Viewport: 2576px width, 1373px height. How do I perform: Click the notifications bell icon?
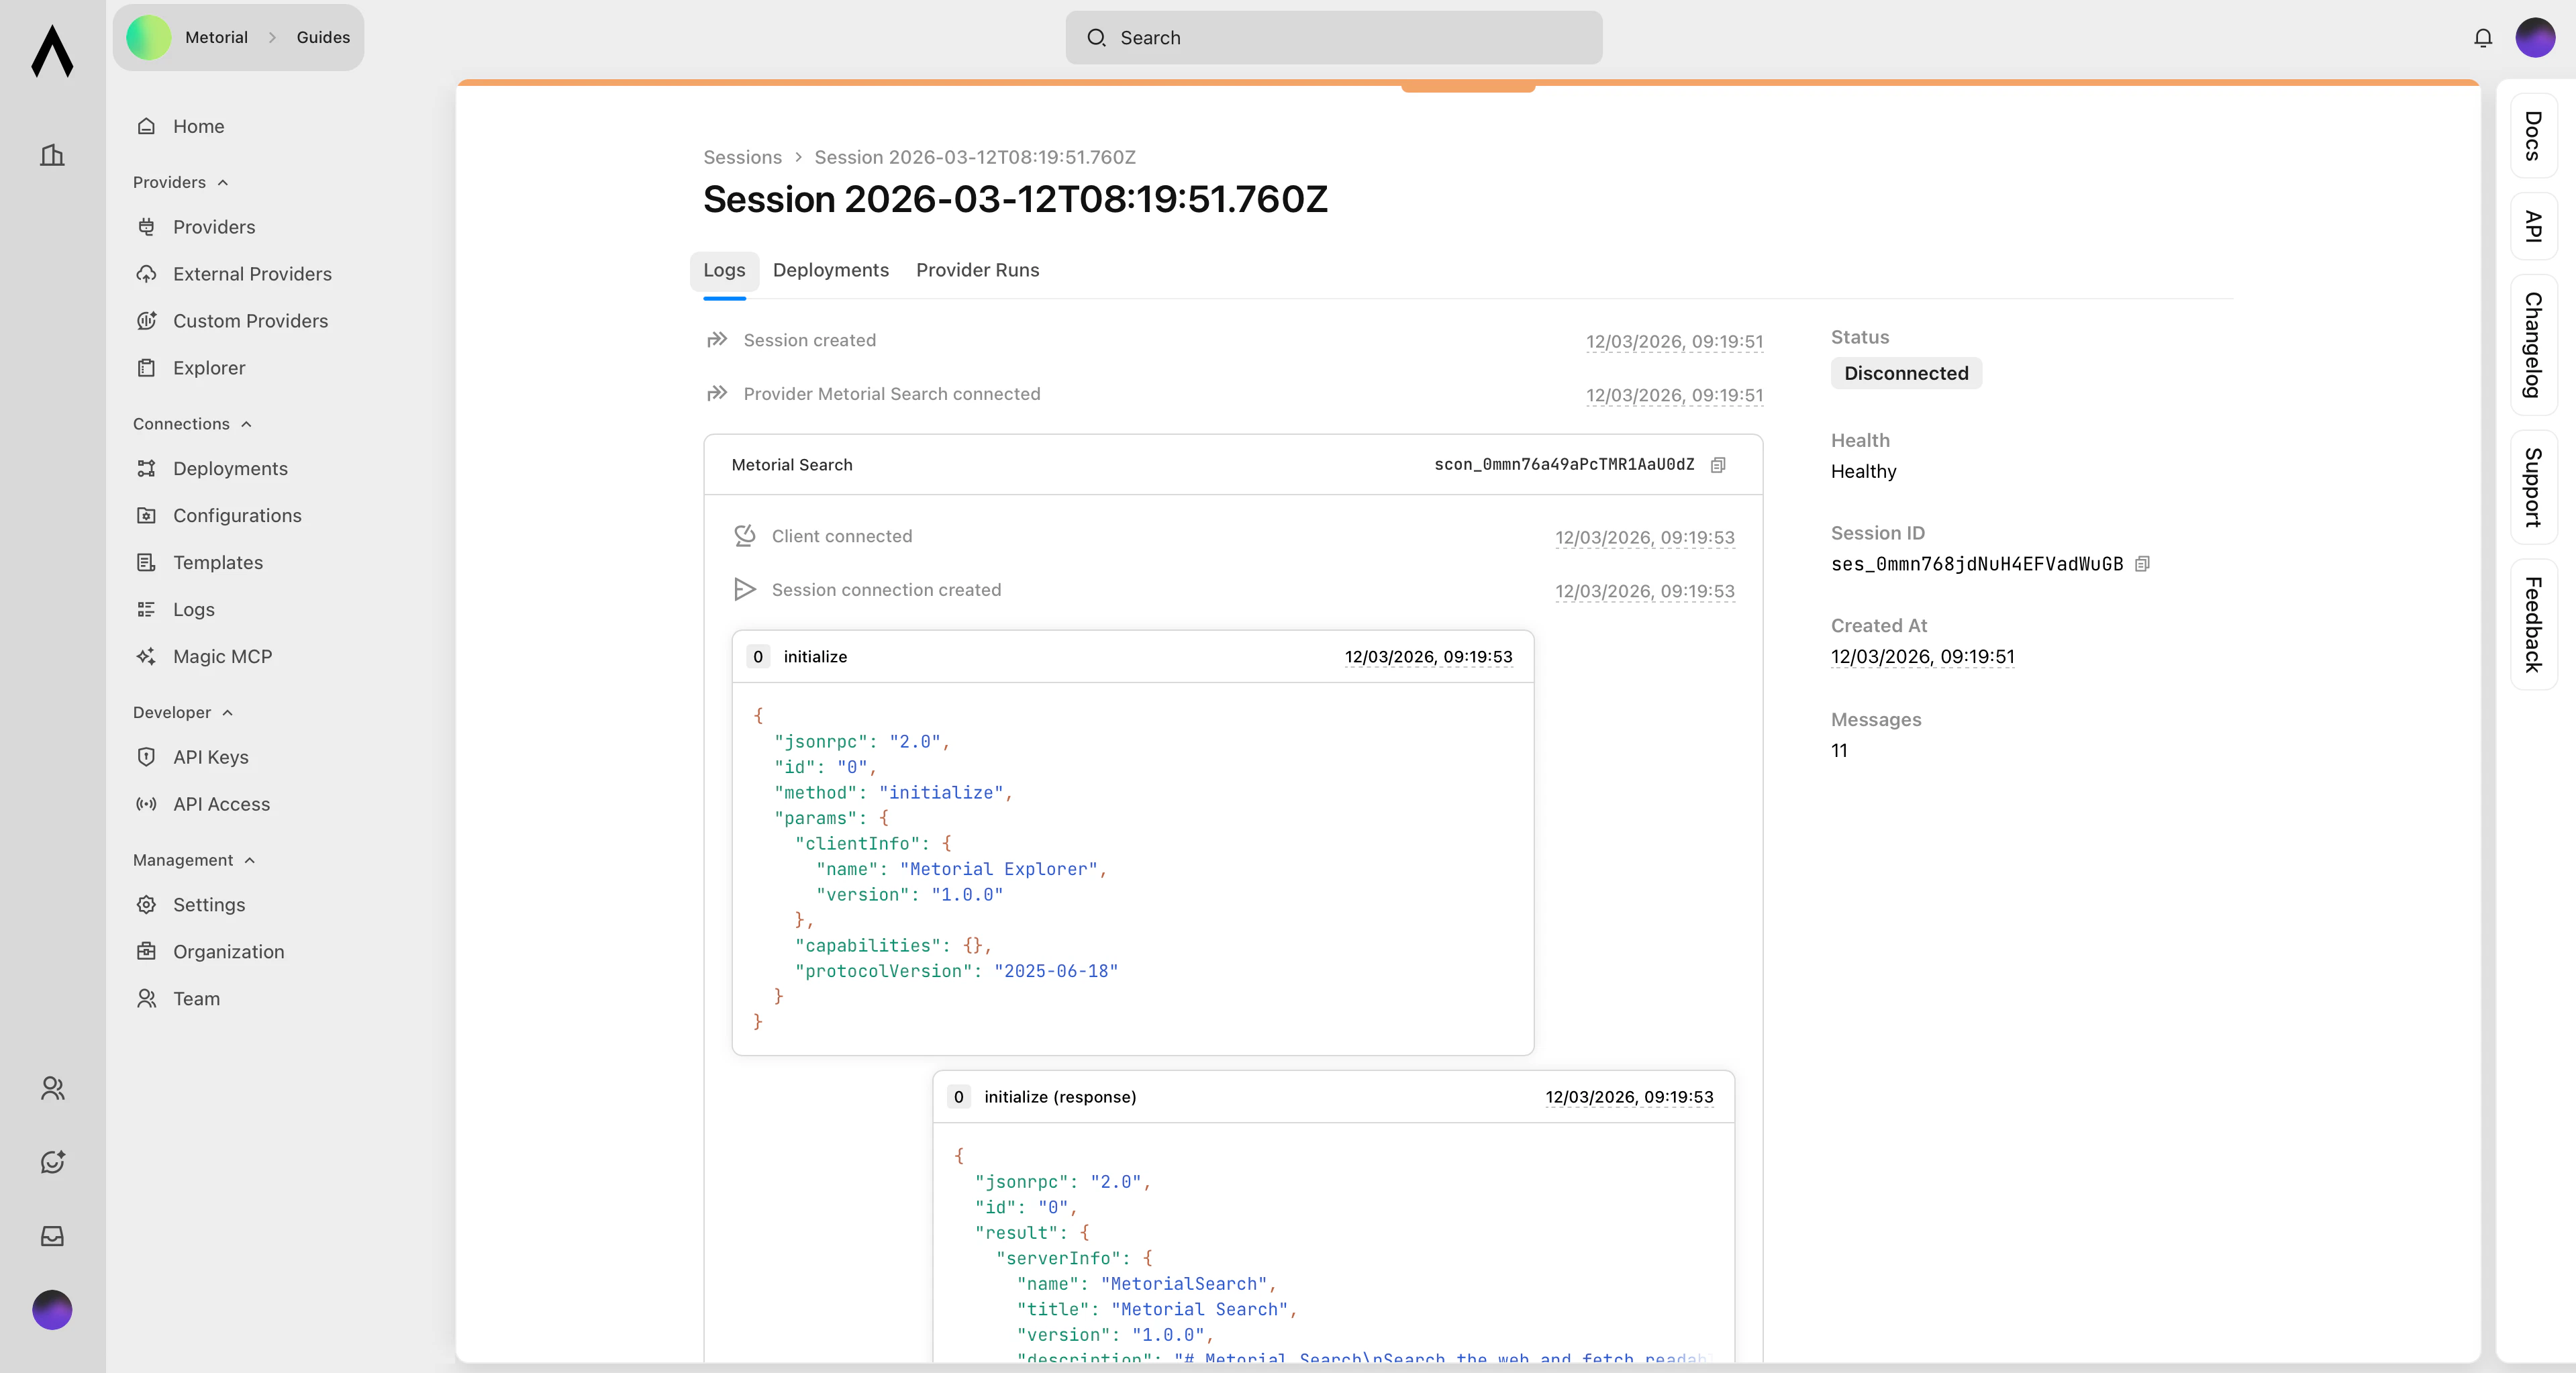pyautogui.click(x=2482, y=38)
